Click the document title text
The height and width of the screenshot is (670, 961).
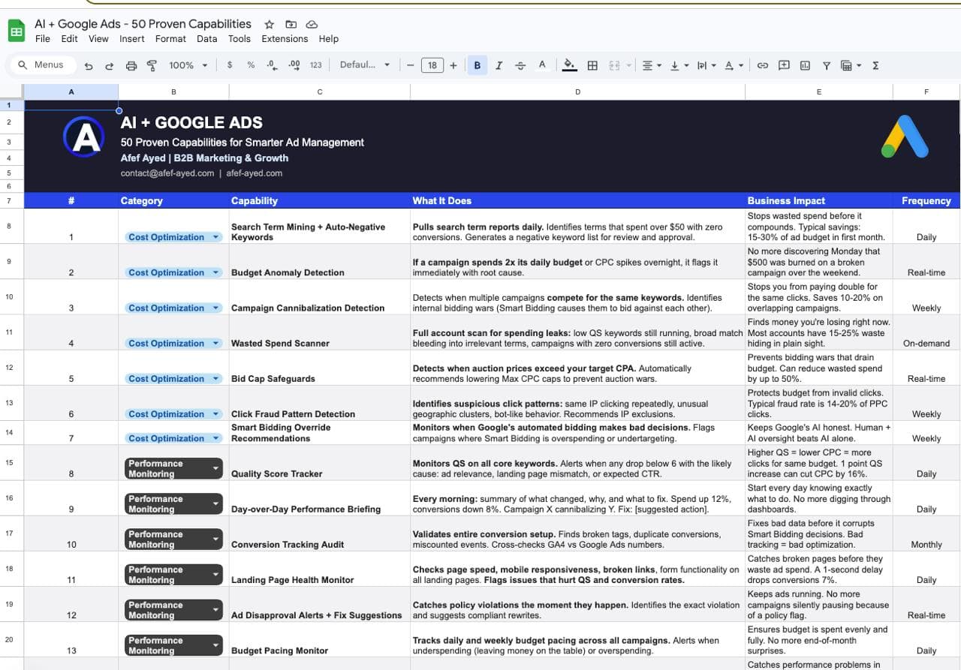[143, 24]
